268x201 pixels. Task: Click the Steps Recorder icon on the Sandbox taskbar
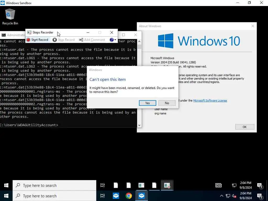(x=167, y=185)
